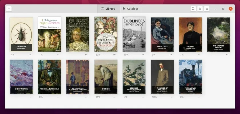240x114 pixels.
Task: Open options menu for Our Nig
Action: [x=115, y=97]
